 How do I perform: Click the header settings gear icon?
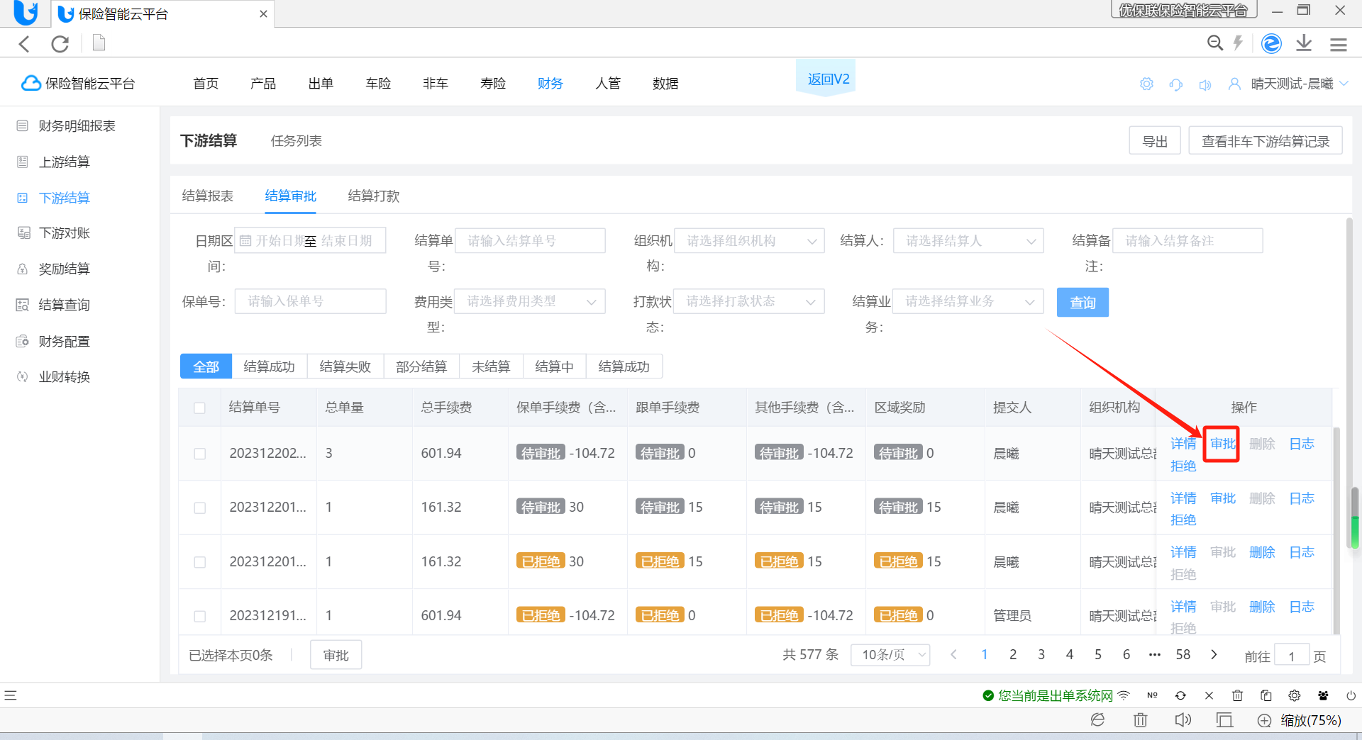1146,84
